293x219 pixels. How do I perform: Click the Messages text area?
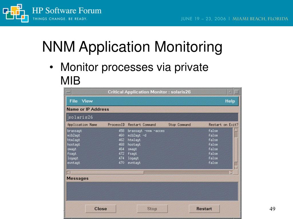click(152, 191)
